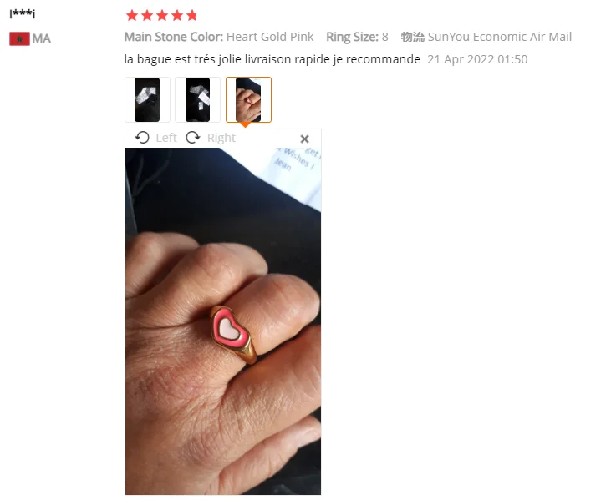The image size is (611, 500).
Task: Click the rotate right arrow icon
Action: coord(193,138)
